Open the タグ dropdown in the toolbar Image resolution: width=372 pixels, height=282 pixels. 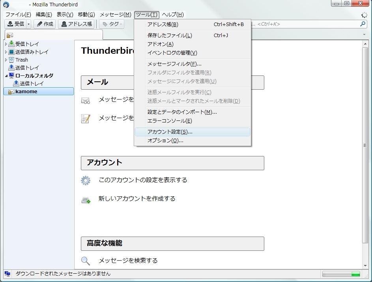point(112,24)
